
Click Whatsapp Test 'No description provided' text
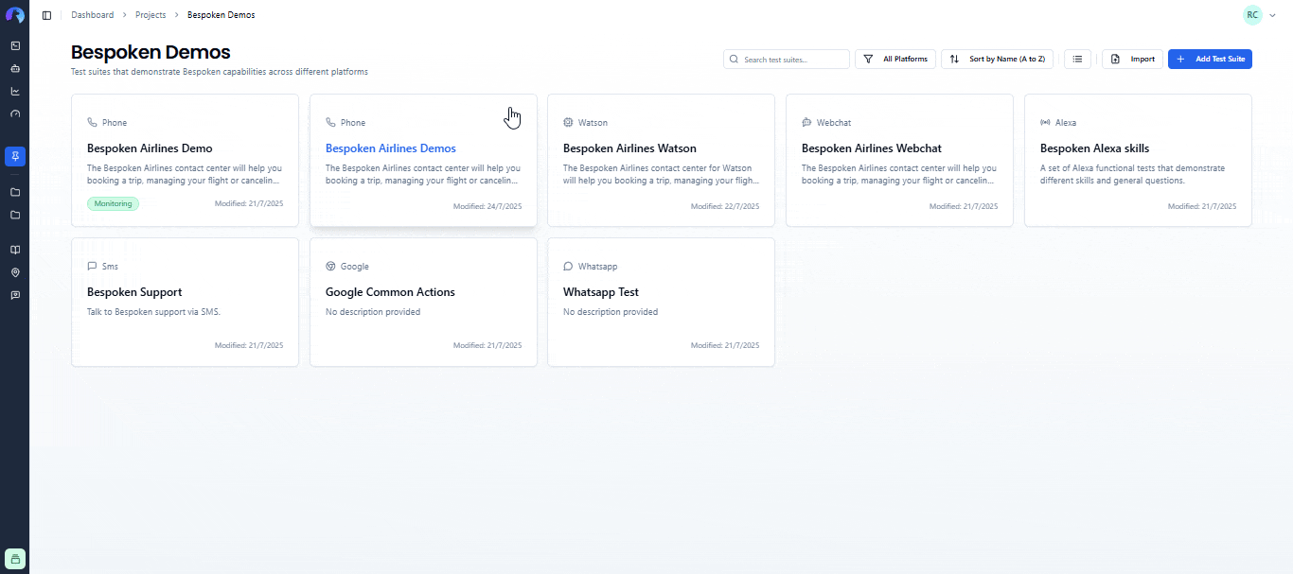(611, 312)
